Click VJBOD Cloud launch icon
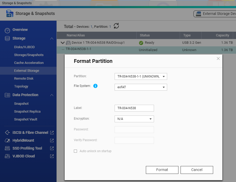Image resolution: width=236 pixels, height=182 pixels. (52, 156)
